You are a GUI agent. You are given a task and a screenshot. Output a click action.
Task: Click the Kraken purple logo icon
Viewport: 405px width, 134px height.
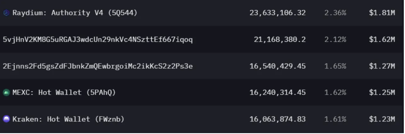(6, 119)
